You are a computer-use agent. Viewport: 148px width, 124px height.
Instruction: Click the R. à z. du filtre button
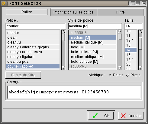23,75
